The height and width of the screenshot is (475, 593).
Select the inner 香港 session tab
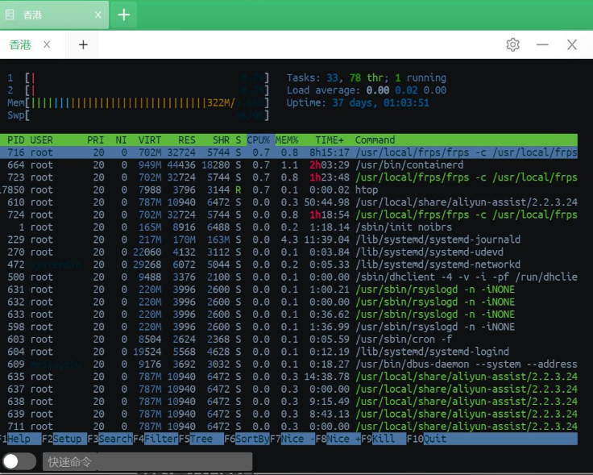[20, 44]
